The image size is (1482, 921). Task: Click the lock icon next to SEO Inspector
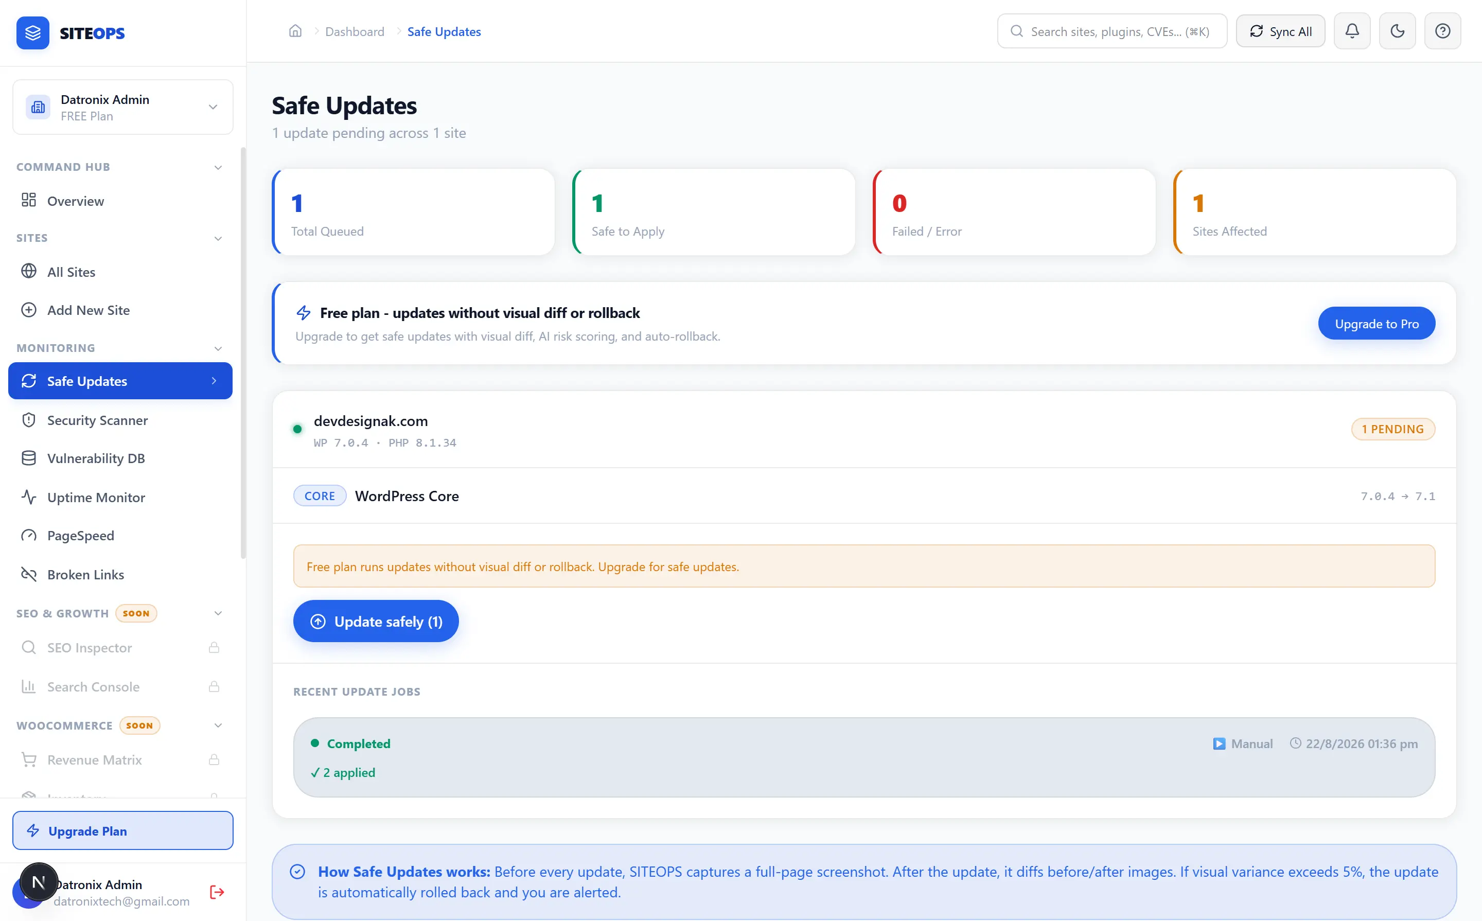tap(214, 647)
